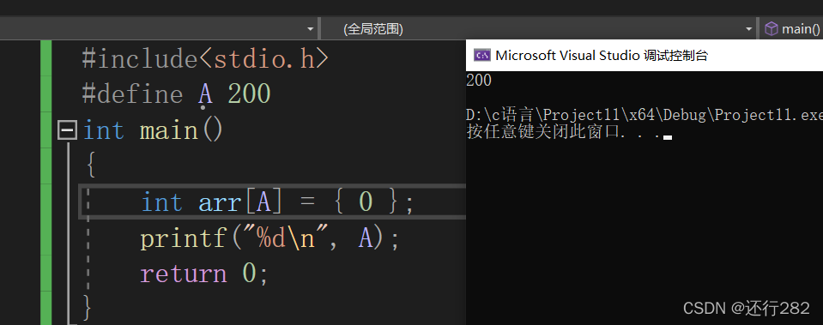Click the debug console window icon
Image resolution: width=823 pixels, height=325 pixels.
[481, 55]
